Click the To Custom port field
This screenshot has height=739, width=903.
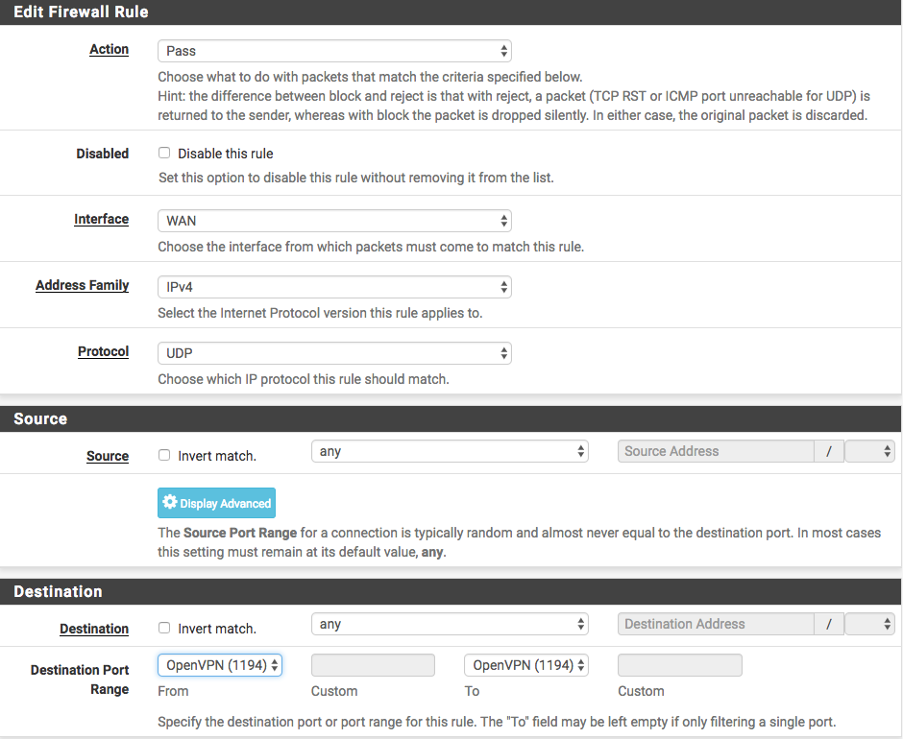tap(679, 665)
